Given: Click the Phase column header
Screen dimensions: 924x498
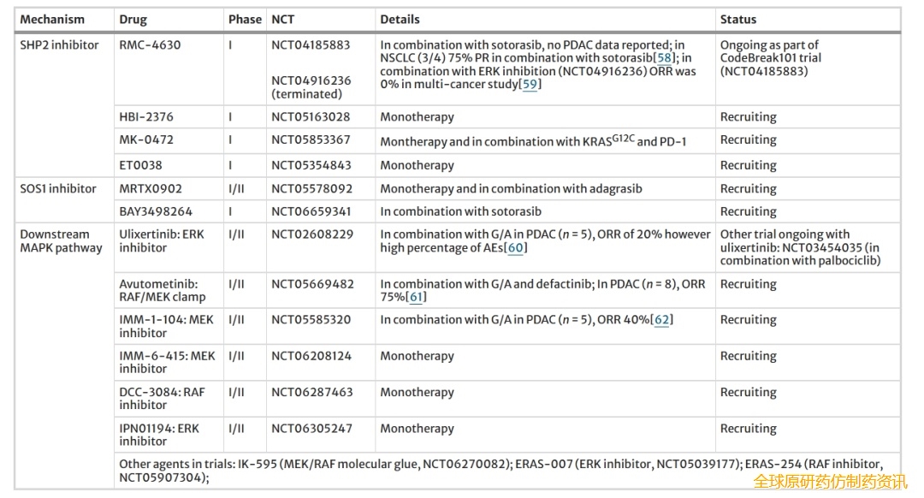Looking at the screenshot, I should (245, 20).
